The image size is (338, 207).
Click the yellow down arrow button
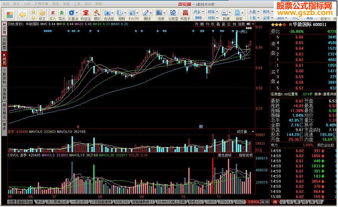(33, 18)
